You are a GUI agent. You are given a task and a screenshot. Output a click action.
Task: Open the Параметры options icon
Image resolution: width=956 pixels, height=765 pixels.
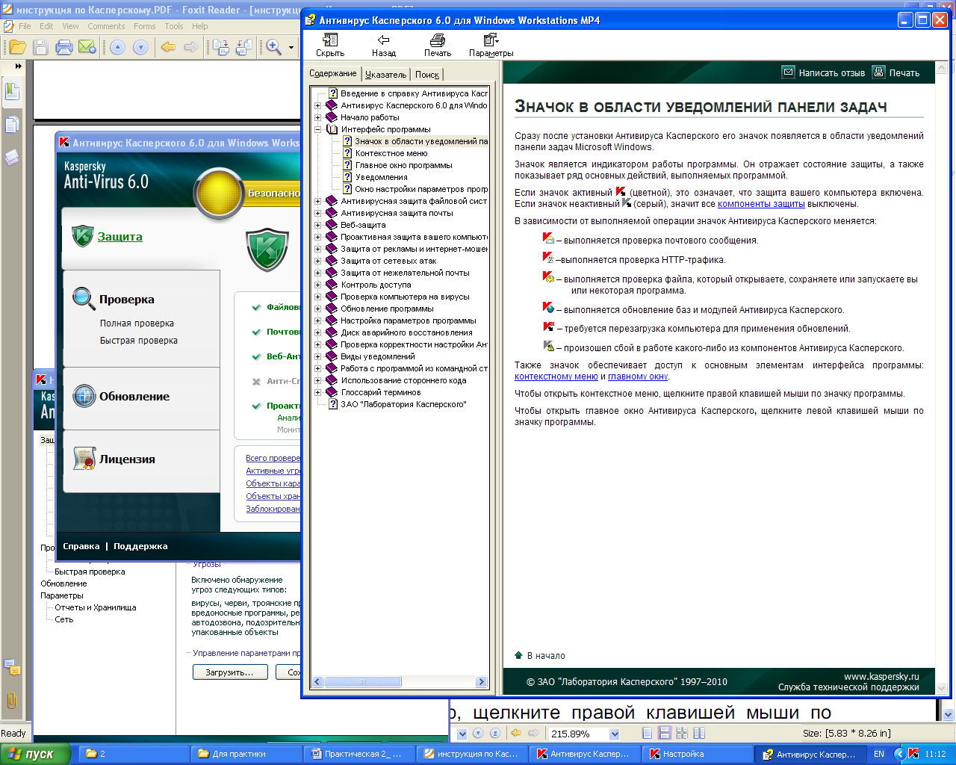tap(491, 40)
